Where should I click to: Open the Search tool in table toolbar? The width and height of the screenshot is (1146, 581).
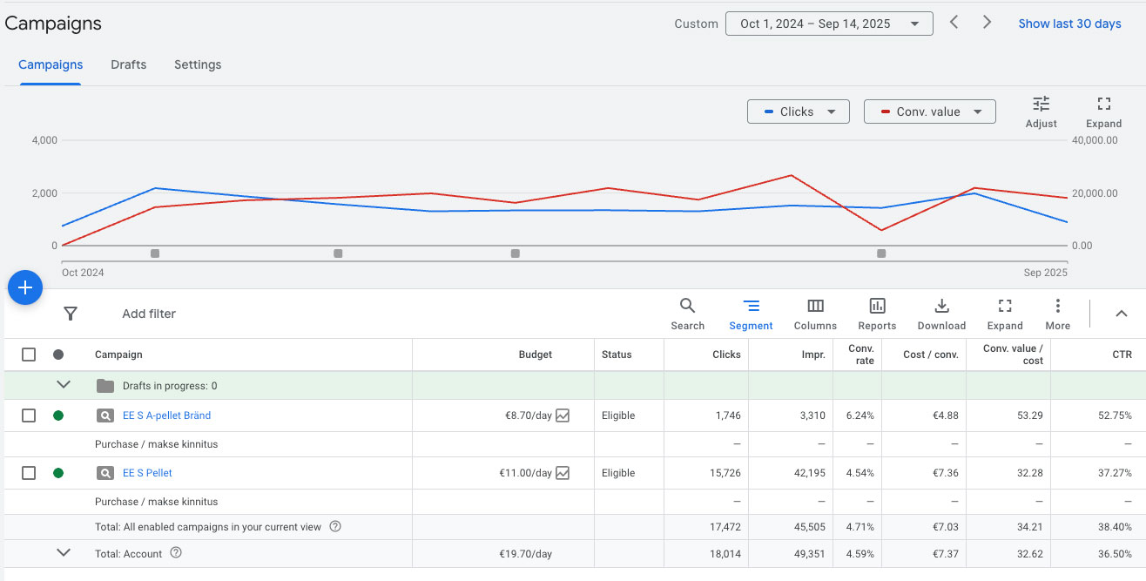click(x=687, y=314)
